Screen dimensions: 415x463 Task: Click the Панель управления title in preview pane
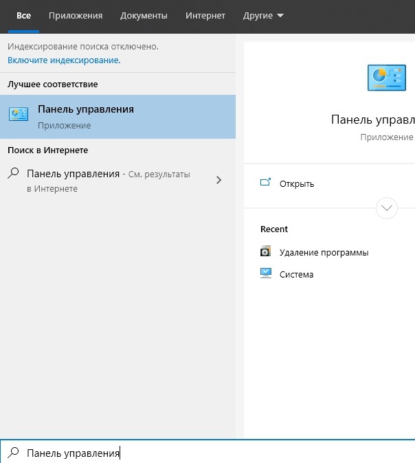373,120
